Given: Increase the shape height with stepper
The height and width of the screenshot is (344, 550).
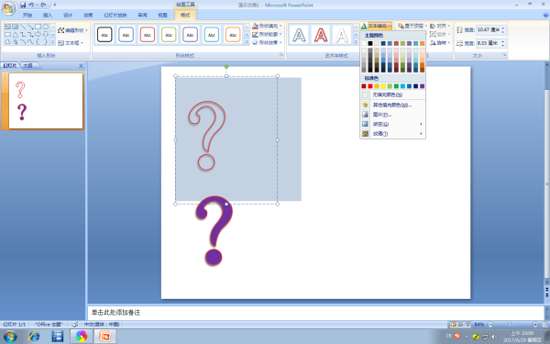Looking at the screenshot, I should [503, 28].
